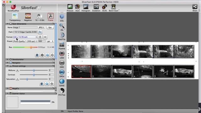Select film frame 3 thumbnail
This screenshot has height=113, width=201.
pyautogui.click(x=122, y=72)
